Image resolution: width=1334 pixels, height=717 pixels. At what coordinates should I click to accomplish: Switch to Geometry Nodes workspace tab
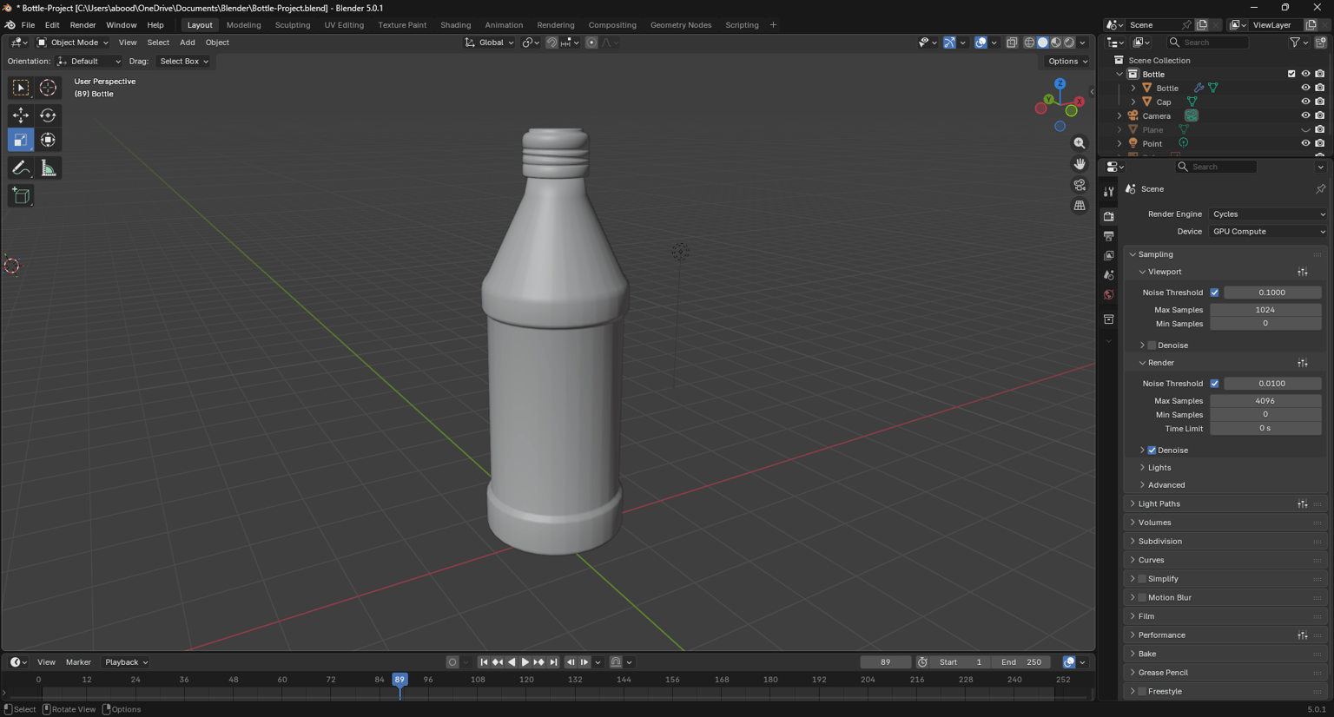(x=681, y=25)
